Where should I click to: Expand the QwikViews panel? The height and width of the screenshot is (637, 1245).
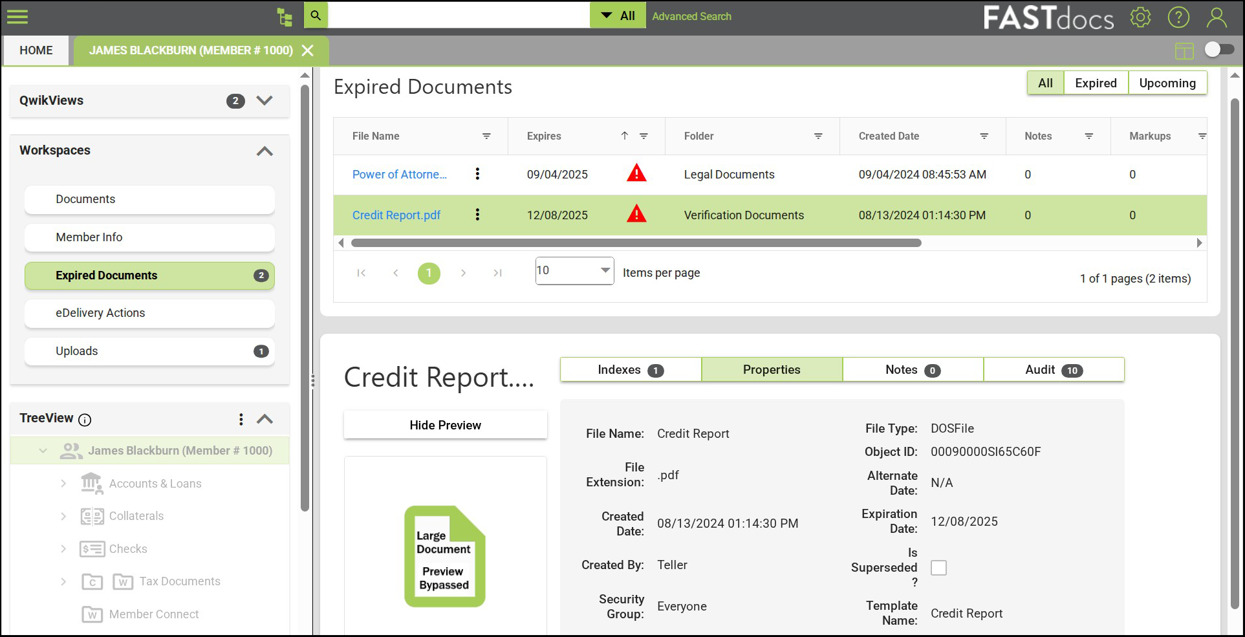(x=265, y=101)
